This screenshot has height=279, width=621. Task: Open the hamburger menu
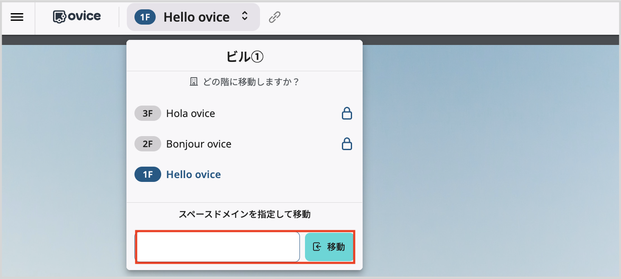point(17,17)
